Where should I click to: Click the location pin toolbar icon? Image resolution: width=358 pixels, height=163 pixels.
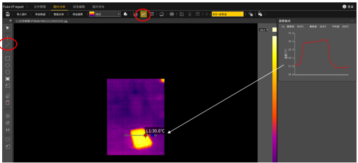[x=198, y=14]
